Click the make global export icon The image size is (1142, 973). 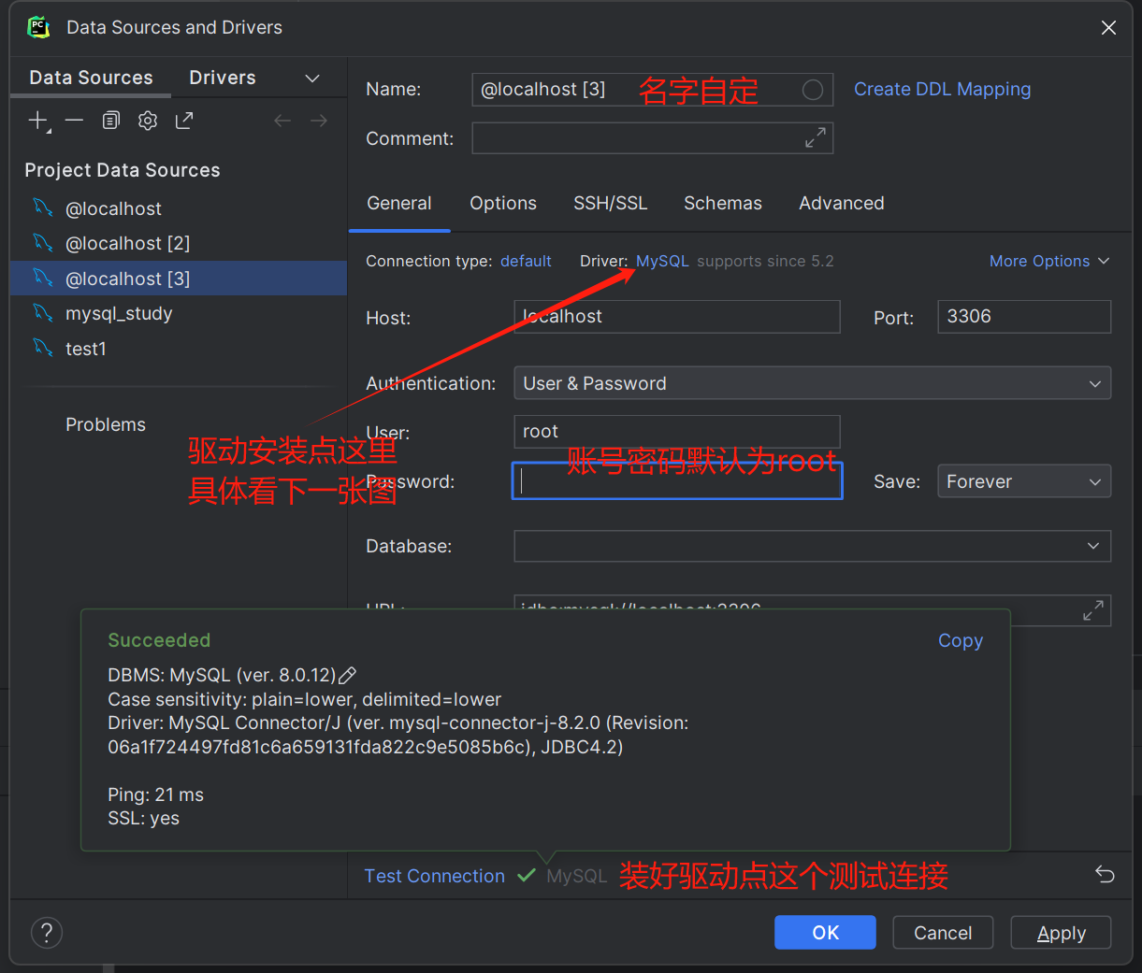pyautogui.click(x=184, y=121)
